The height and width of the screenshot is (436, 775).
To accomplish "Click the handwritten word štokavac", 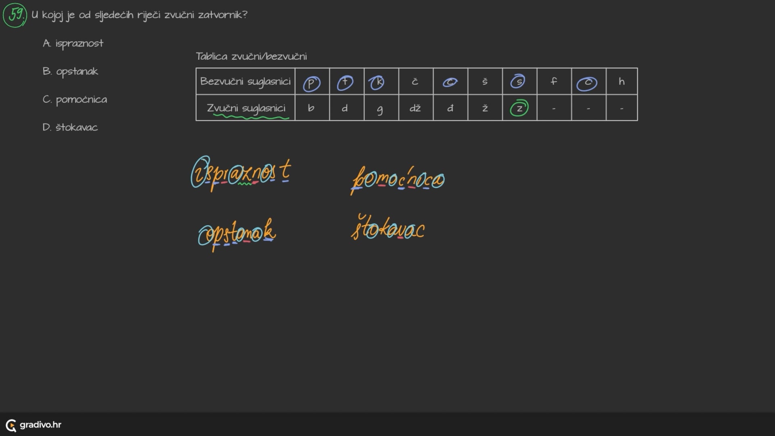I will coord(388,227).
